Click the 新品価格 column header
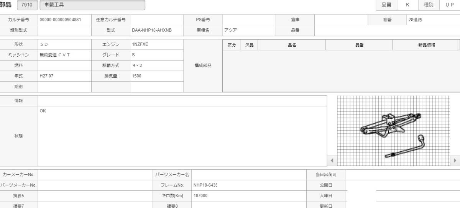Image resolution: width=460 pixels, height=208 pixels. [x=426, y=45]
